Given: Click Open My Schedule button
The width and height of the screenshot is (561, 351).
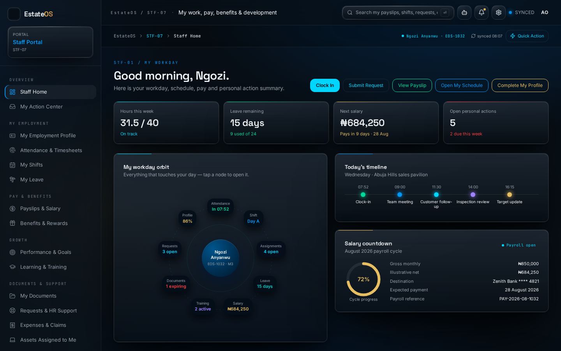Looking at the screenshot, I should [462, 85].
